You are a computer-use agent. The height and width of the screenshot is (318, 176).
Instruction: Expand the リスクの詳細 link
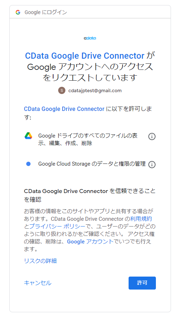(x=40, y=261)
